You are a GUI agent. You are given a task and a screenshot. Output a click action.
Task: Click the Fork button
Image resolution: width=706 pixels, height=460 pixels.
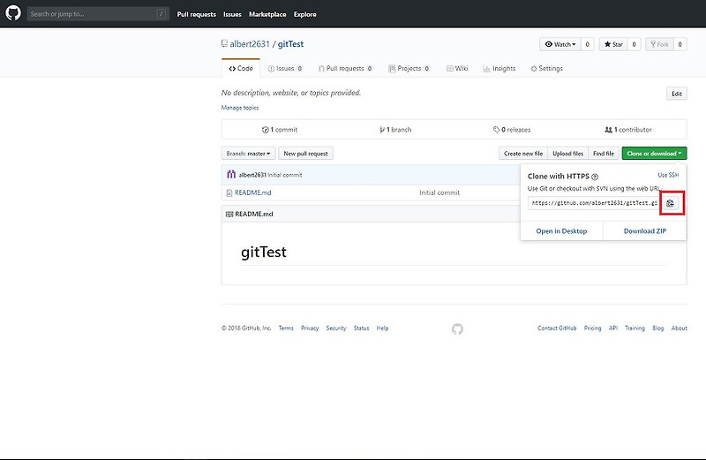659,44
